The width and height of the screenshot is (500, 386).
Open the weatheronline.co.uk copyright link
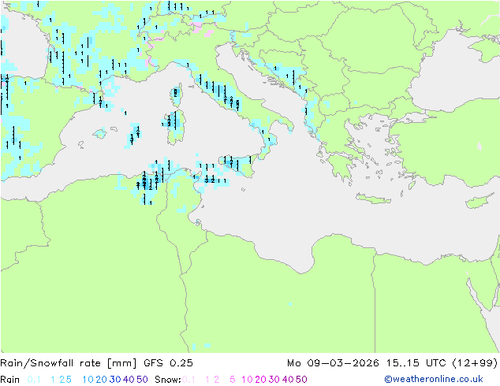[434, 380]
